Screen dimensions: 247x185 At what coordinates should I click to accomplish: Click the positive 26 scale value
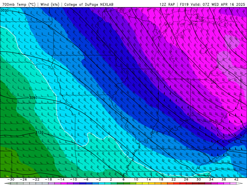click(186, 179)
